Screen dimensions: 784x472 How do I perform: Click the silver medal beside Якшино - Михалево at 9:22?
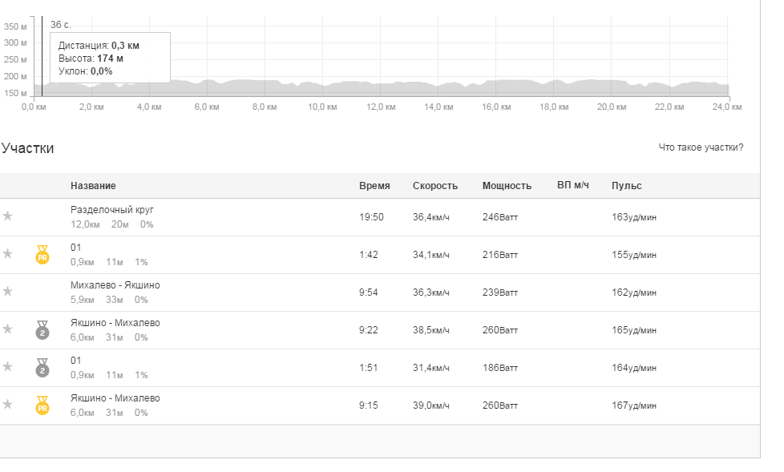click(x=42, y=330)
